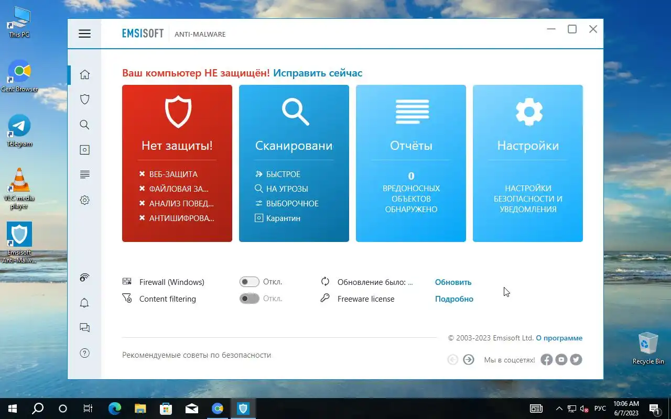This screenshot has width=671, height=419.
Task: Show previous security tip arrow
Action: pyautogui.click(x=452, y=359)
